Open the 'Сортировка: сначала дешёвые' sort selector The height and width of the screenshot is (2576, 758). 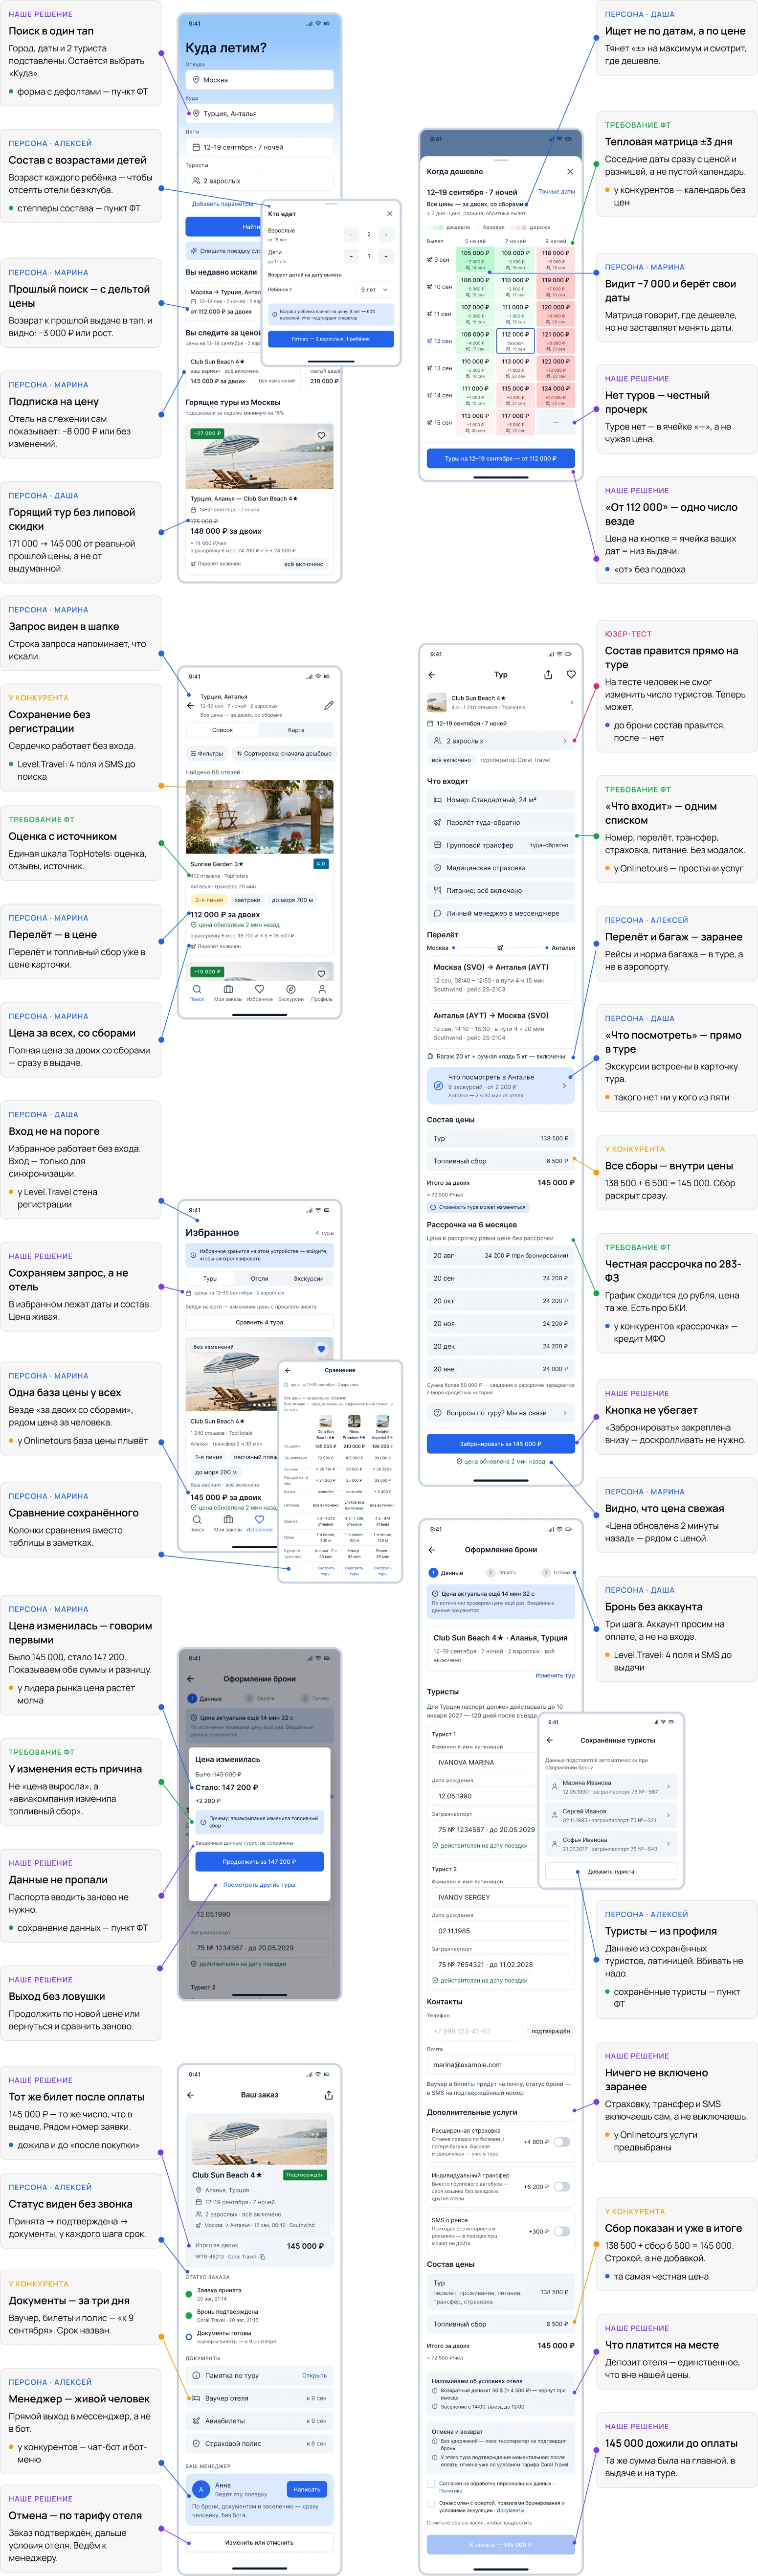pyautogui.click(x=284, y=754)
